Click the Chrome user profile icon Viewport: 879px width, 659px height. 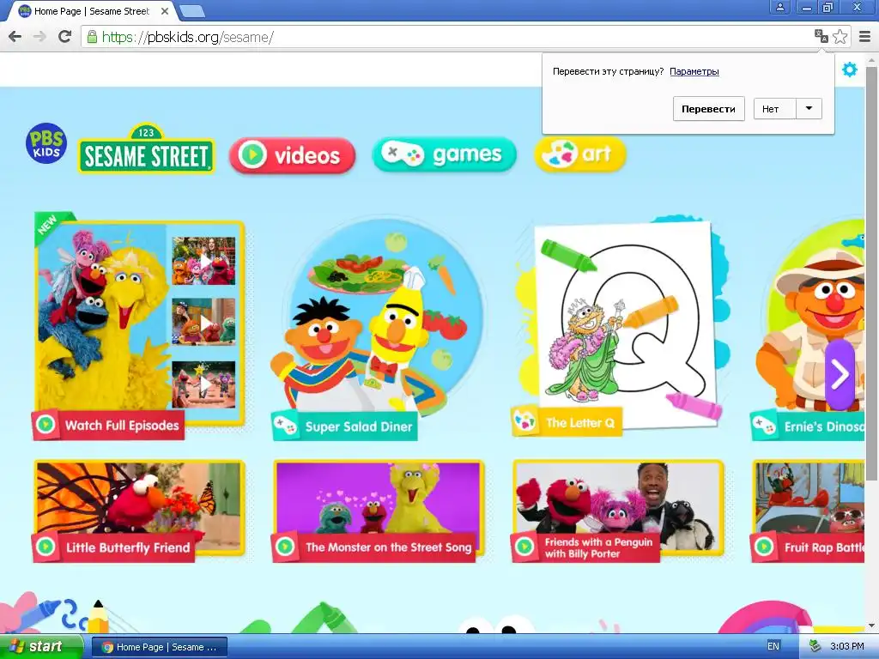click(779, 7)
